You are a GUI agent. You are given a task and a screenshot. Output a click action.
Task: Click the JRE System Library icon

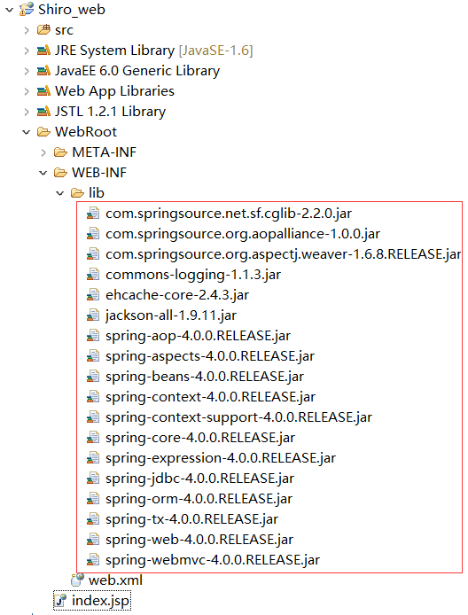pos(43,51)
